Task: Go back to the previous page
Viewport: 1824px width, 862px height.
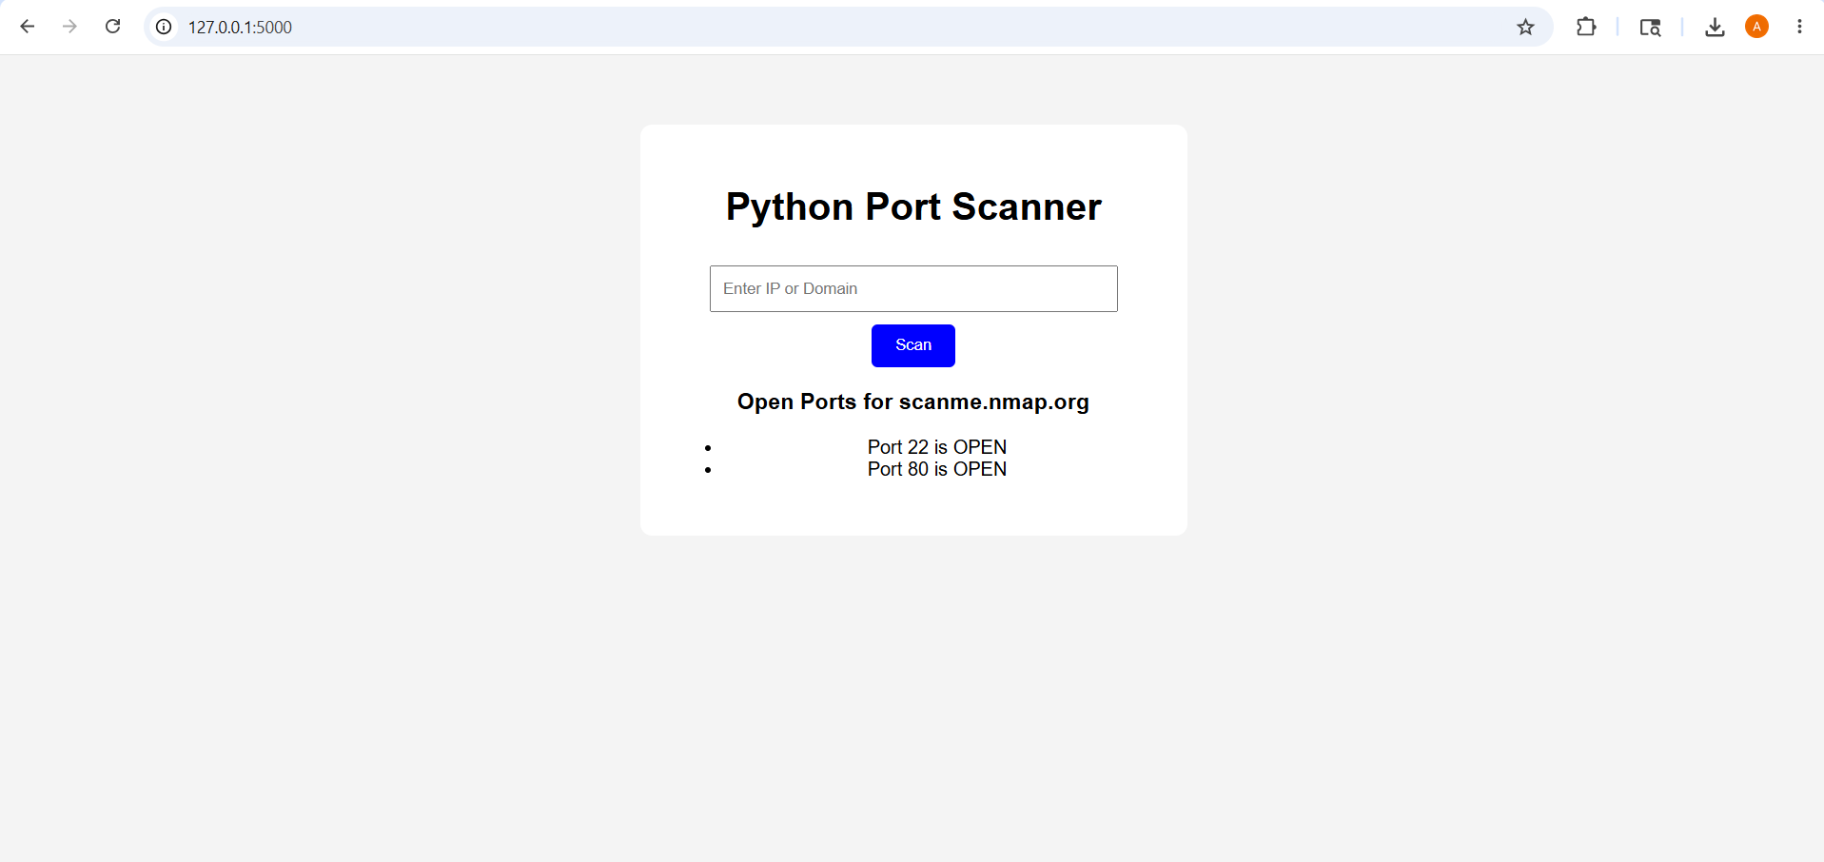Action: pos(27,27)
